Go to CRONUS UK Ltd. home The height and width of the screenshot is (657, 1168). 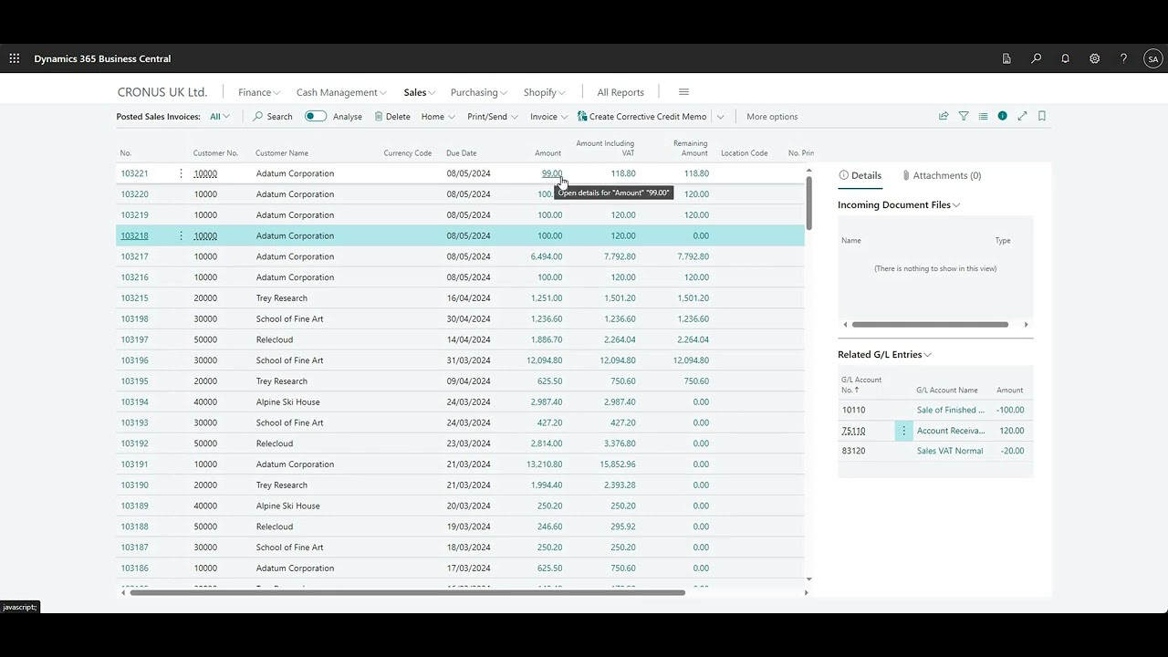162,92
